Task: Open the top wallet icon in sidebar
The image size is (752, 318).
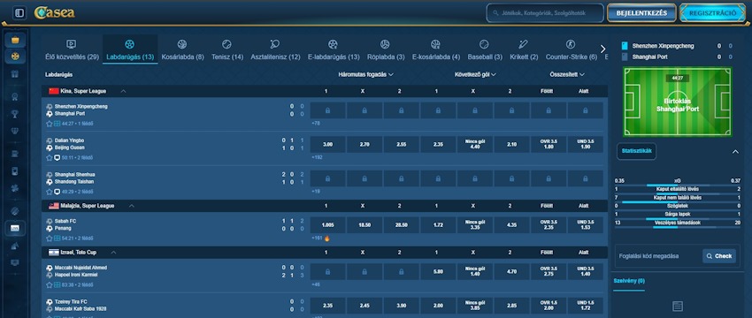Action: pos(15,39)
